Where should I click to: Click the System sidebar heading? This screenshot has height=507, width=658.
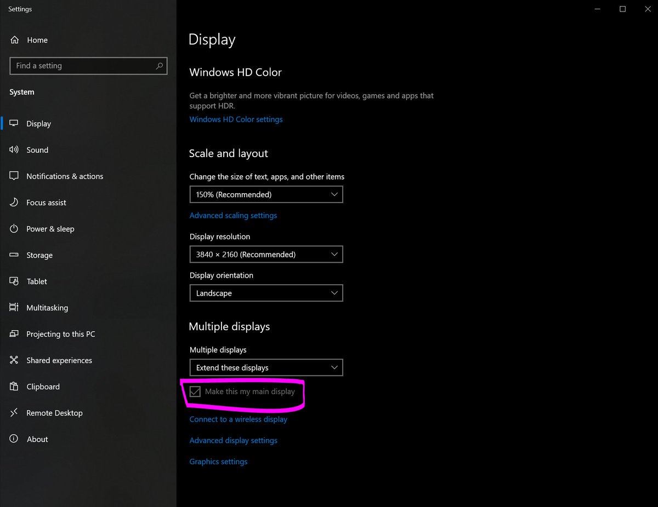tap(22, 92)
